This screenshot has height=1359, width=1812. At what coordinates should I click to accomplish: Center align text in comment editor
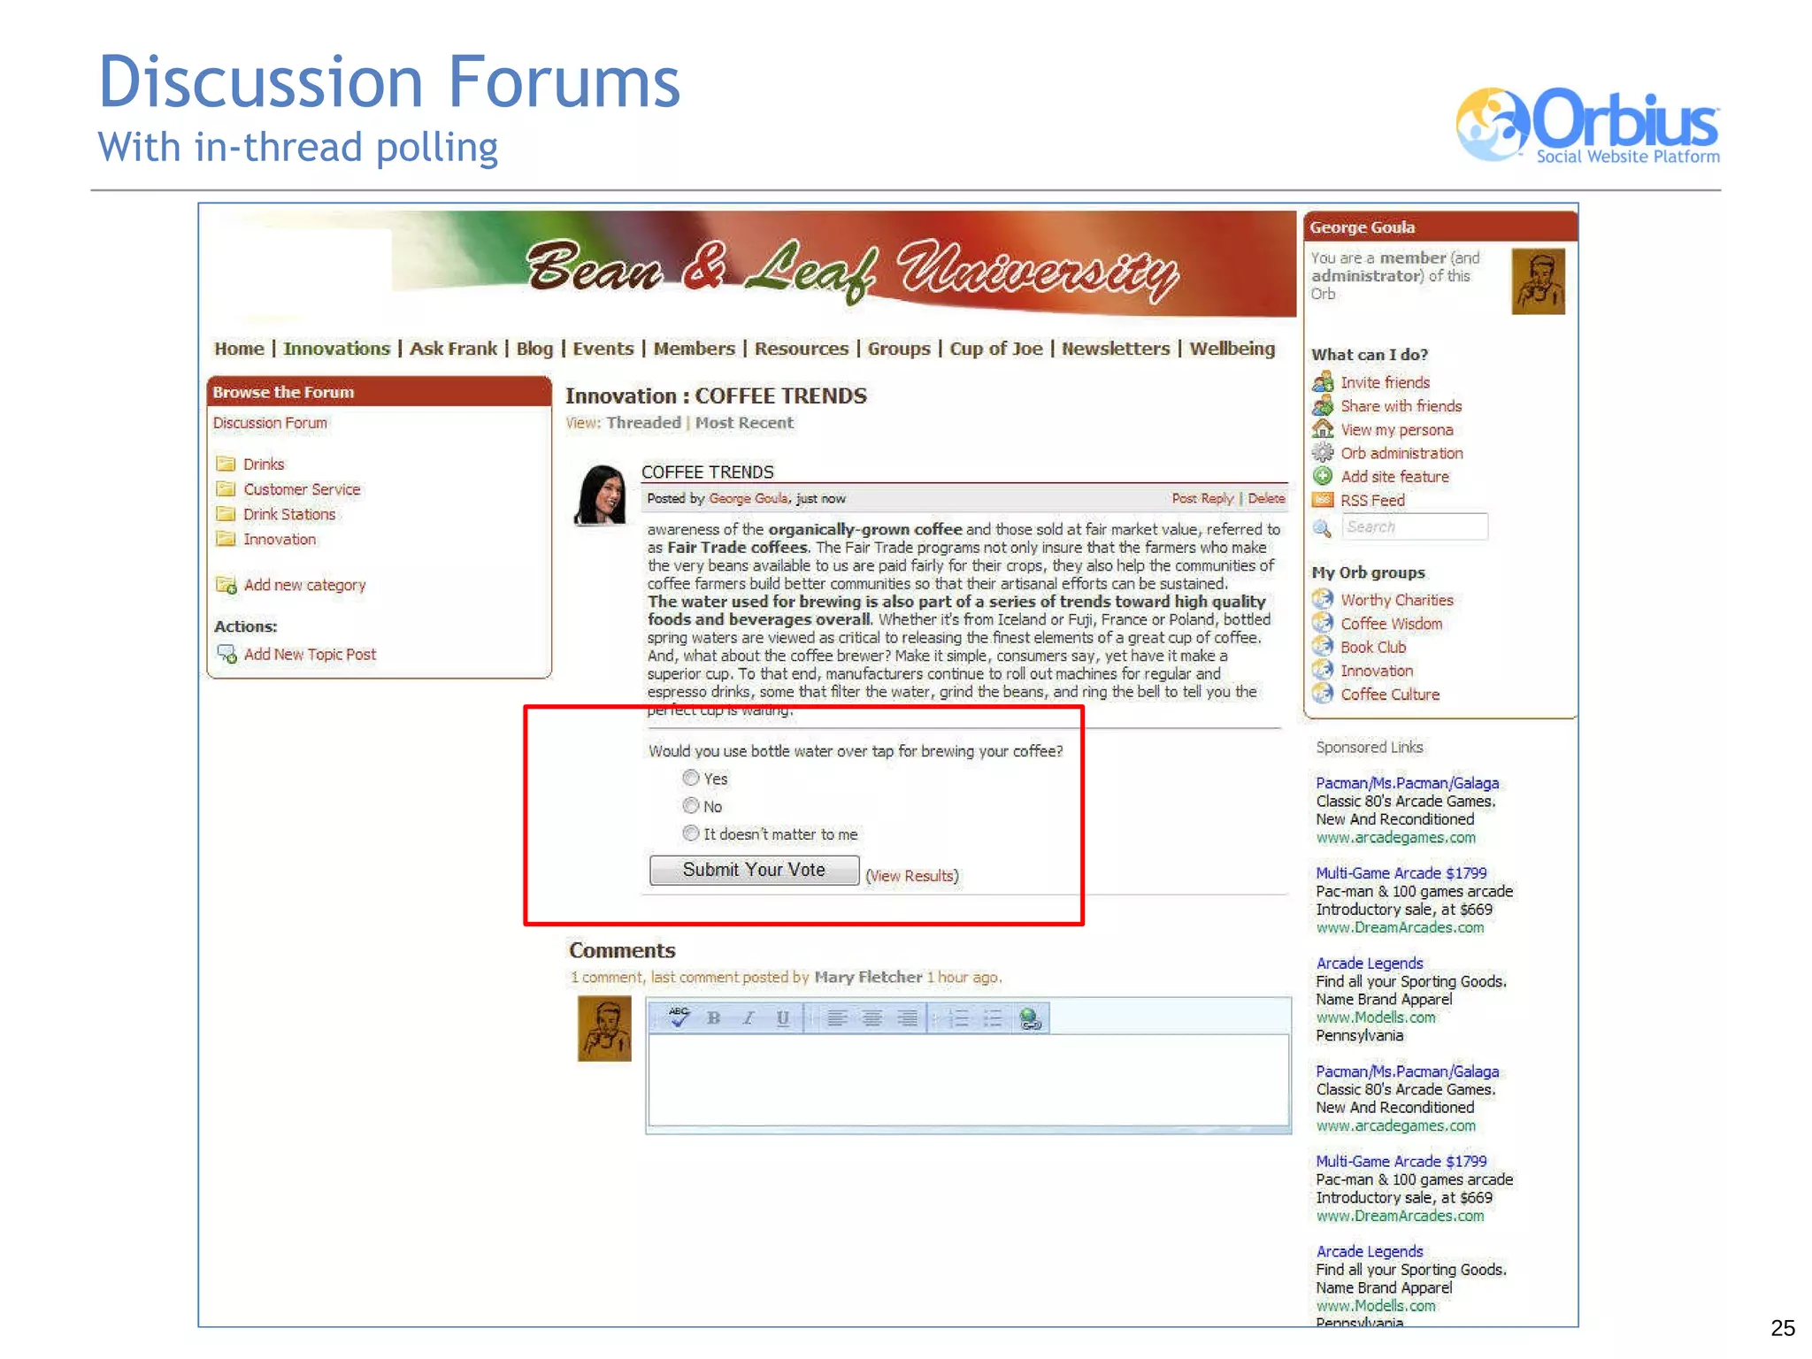(x=871, y=1018)
